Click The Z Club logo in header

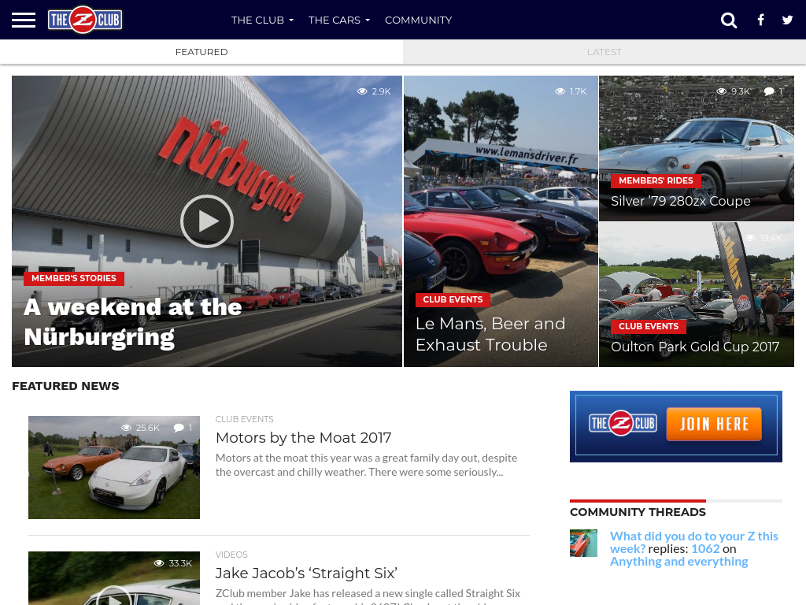point(85,20)
